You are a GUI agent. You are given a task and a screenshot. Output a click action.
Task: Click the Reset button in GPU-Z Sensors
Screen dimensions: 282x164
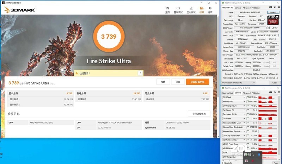pyautogui.click(x=276, y=163)
